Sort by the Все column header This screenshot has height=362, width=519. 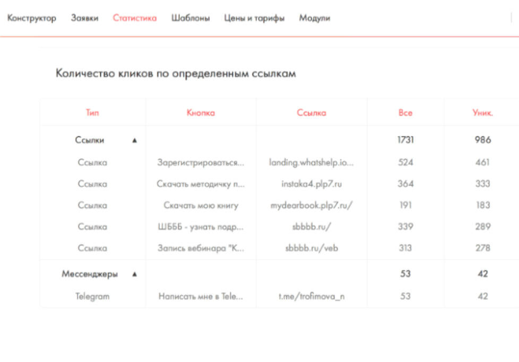(406, 112)
